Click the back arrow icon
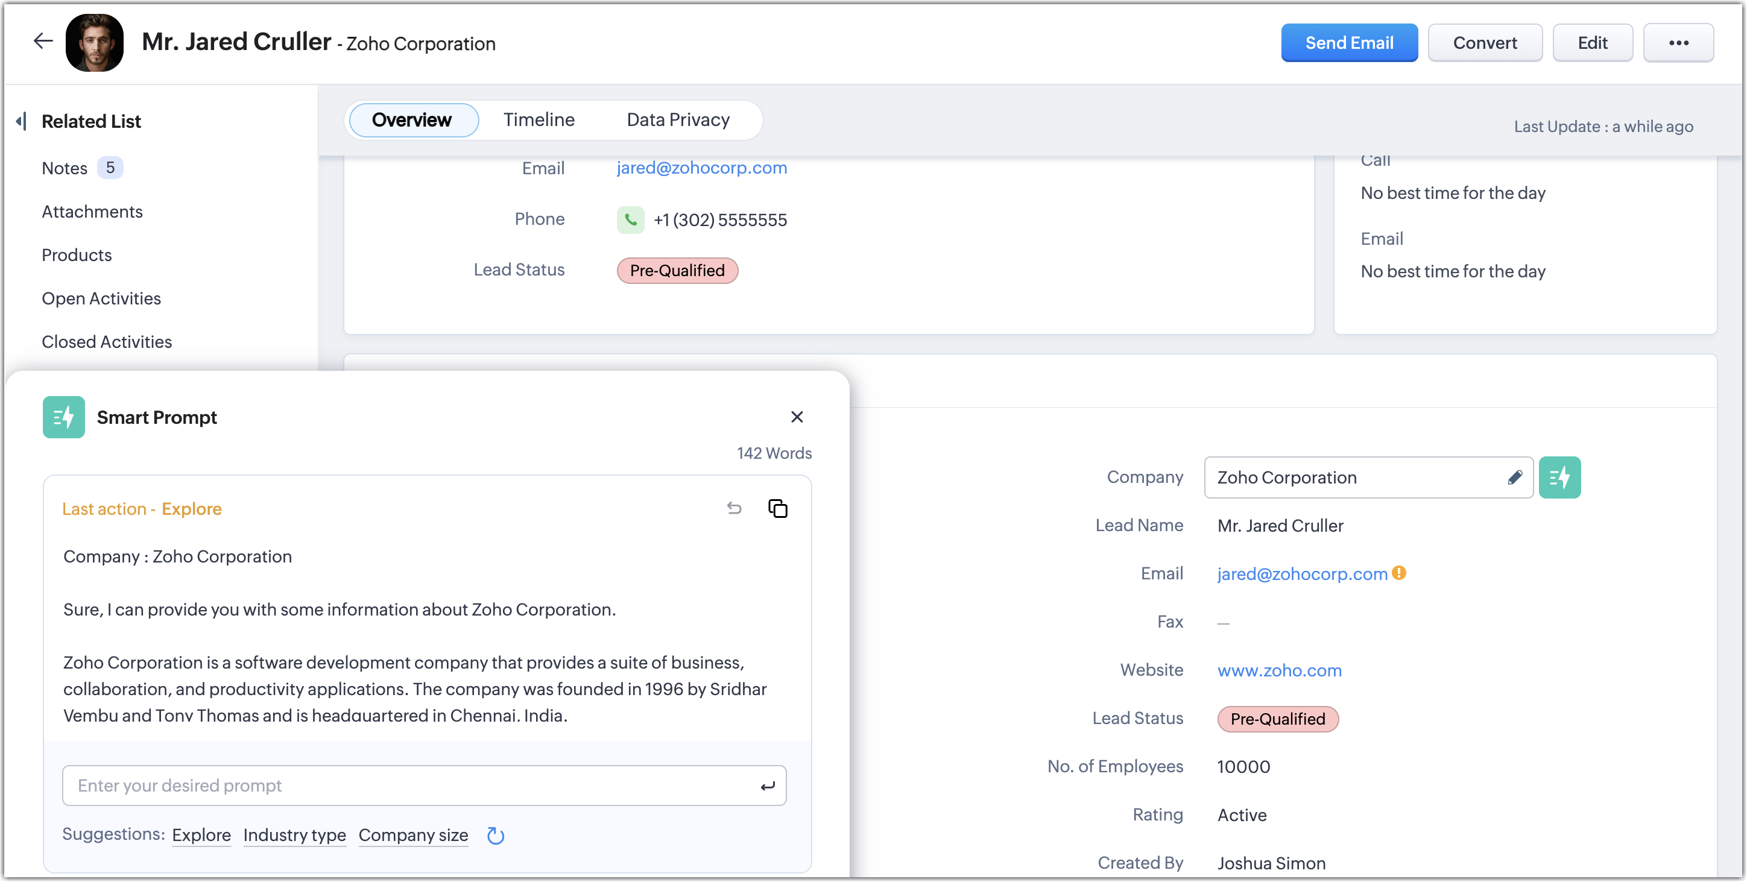Screen dimensions: 1747x882 click(43, 42)
